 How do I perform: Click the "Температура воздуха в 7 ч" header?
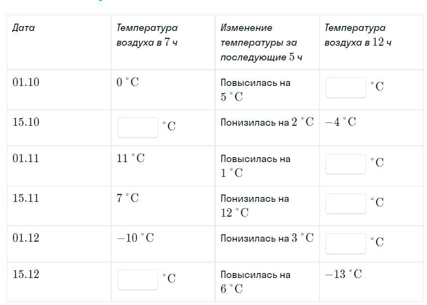[147, 35]
